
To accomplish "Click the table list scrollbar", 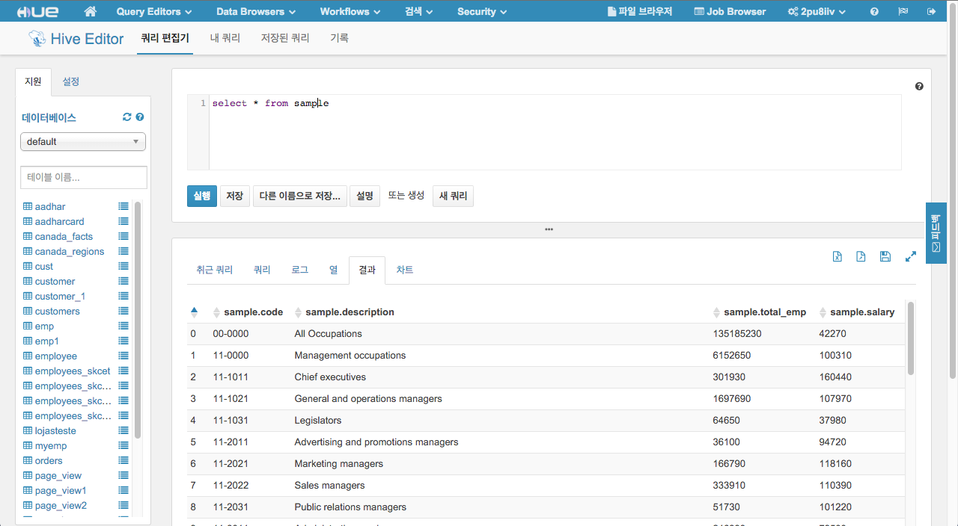I will (x=138, y=320).
